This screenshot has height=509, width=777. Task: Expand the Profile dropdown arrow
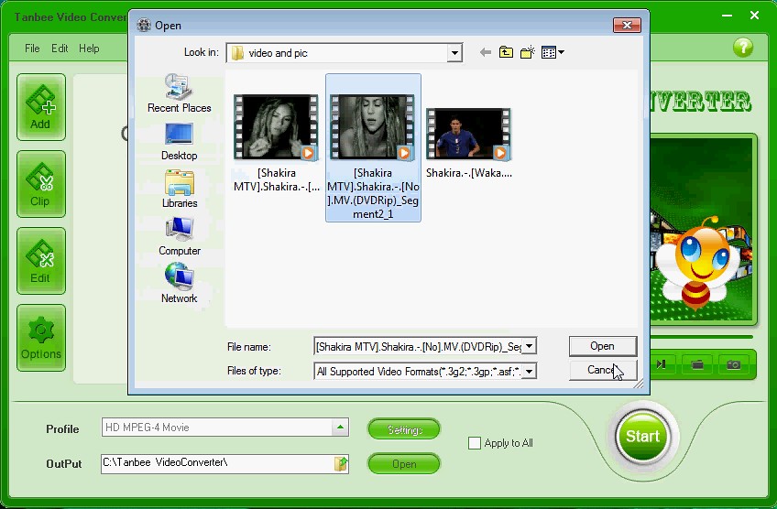click(x=340, y=428)
